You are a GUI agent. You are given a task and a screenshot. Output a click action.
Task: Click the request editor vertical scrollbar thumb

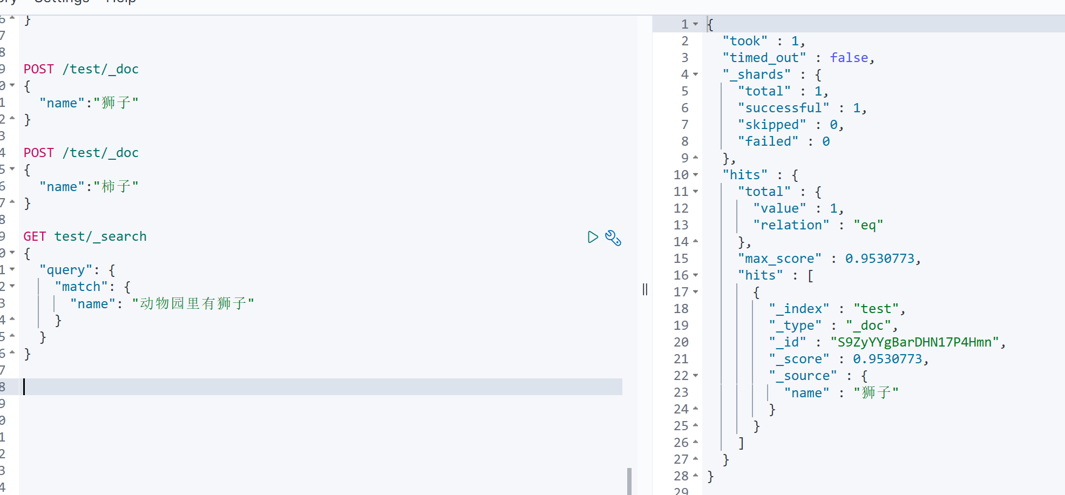coord(629,482)
